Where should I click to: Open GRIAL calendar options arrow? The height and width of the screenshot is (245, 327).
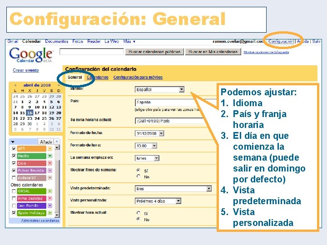[50, 191]
